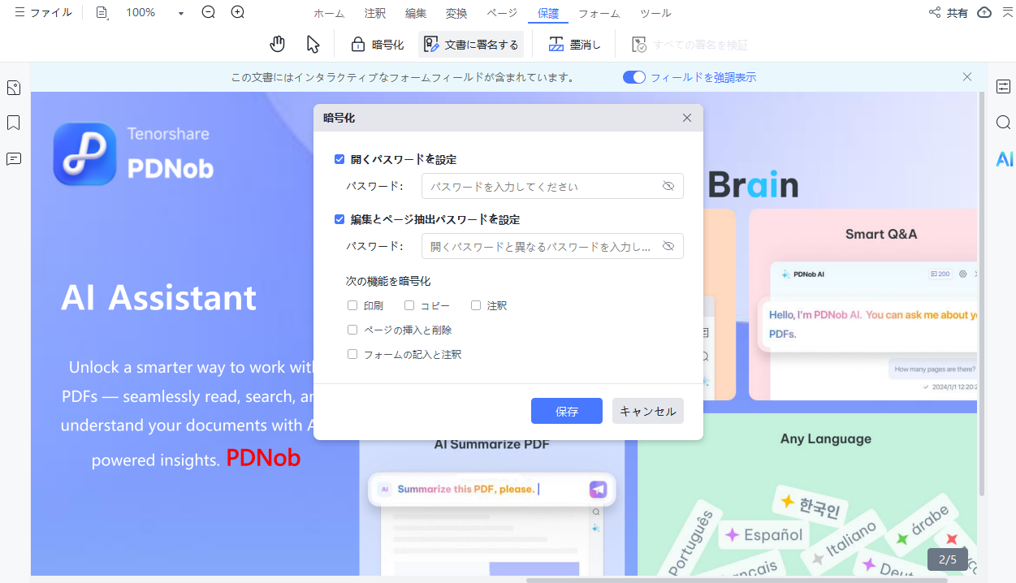Screen dimensions: 1016x583
Task: Click the cloud upload icon
Action: point(984,12)
